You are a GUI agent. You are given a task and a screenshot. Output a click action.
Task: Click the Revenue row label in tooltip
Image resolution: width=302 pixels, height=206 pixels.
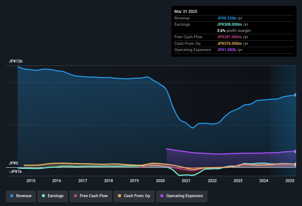182,18
